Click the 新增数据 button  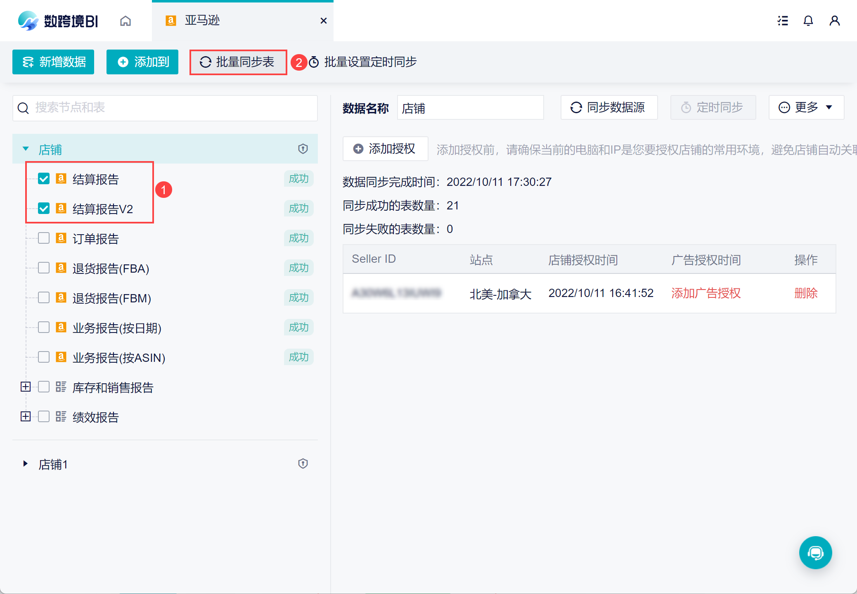coord(53,62)
